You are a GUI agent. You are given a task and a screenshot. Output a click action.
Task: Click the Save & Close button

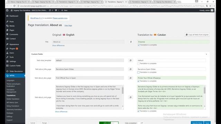197,123
